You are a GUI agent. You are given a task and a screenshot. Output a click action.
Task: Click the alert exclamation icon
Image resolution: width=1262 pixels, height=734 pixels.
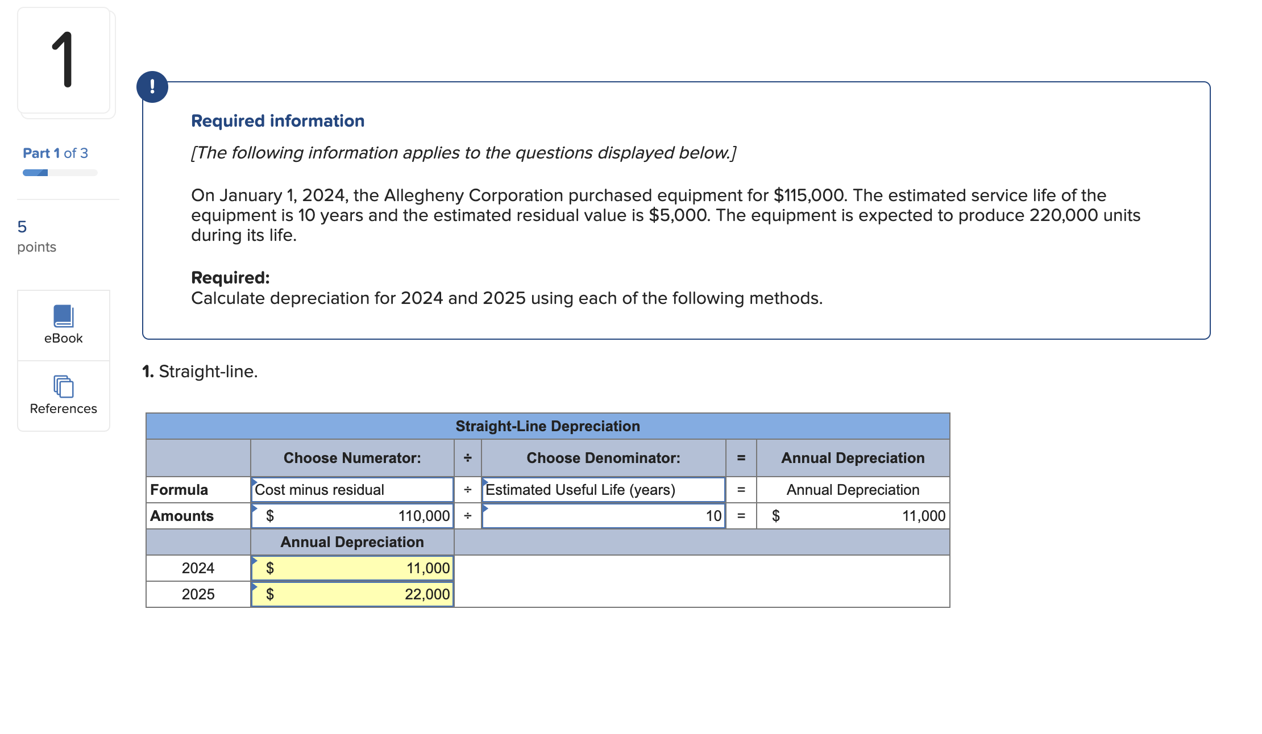152,86
